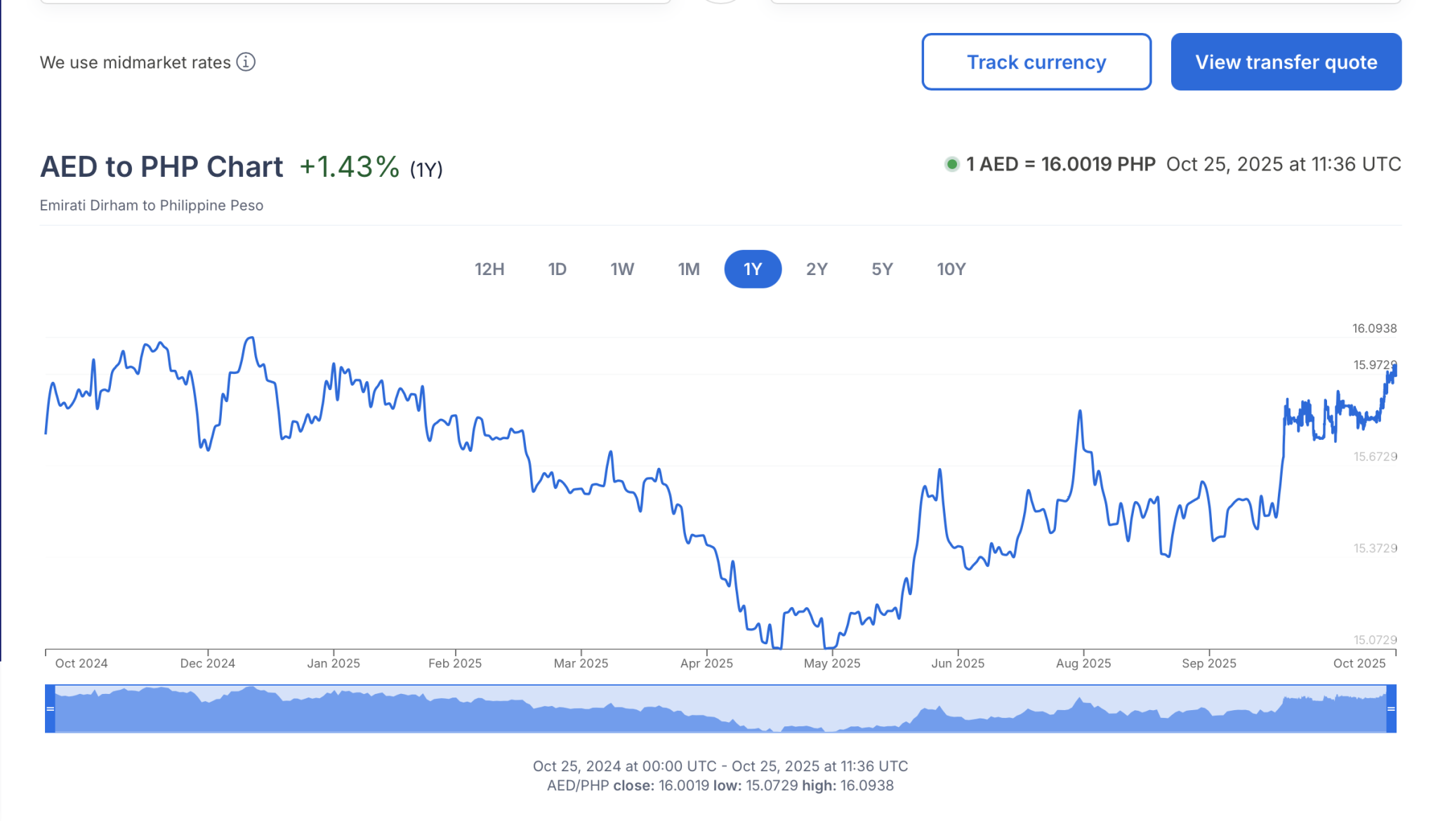
Task: Click the right range slider handle
Action: 1391,709
